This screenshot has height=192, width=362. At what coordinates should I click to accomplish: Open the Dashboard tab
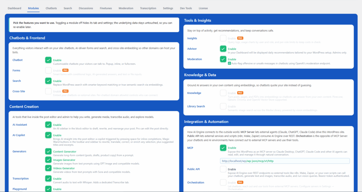click(14, 8)
